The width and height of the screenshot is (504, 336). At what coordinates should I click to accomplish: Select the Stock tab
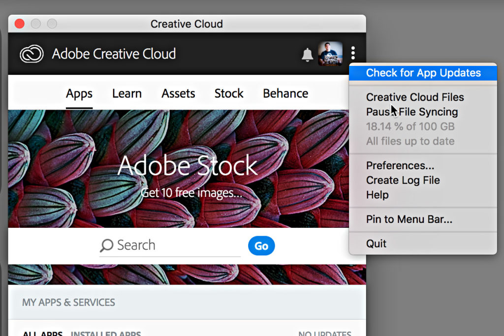tap(229, 93)
